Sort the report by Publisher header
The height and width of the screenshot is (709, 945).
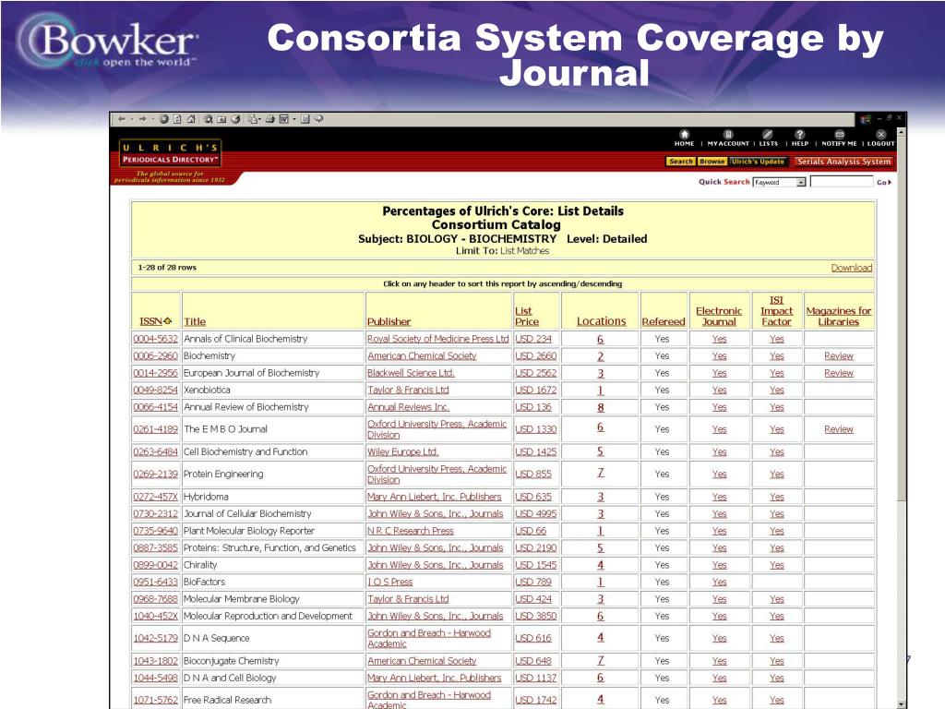click(389, 321)
